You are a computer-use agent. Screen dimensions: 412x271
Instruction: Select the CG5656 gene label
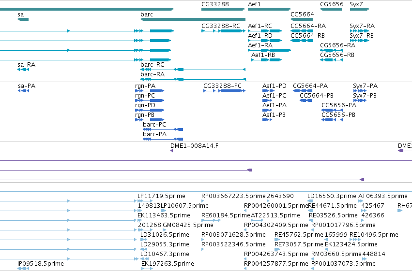coord(332,4)
